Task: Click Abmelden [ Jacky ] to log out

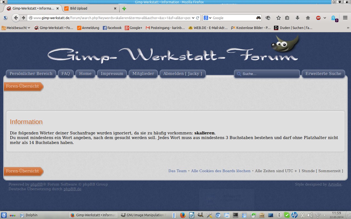Action: point(183,74)
